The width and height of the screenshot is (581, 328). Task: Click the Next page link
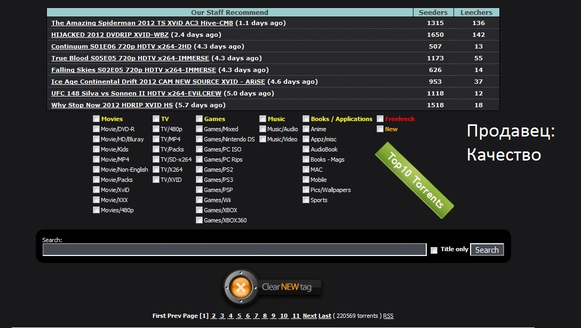point(310,316)
